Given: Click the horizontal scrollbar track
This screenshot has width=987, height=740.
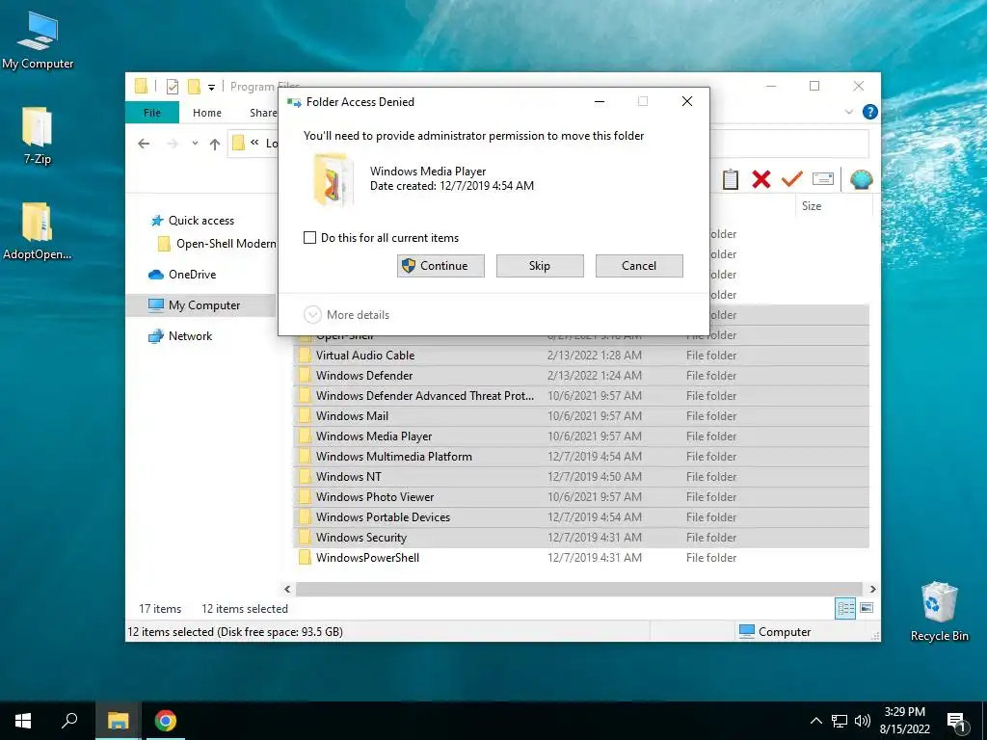Looking at the screenshot, I should pyautogui.click(x=579, y=589).
